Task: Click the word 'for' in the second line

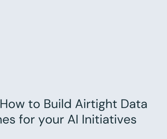Action: (27, 119)
